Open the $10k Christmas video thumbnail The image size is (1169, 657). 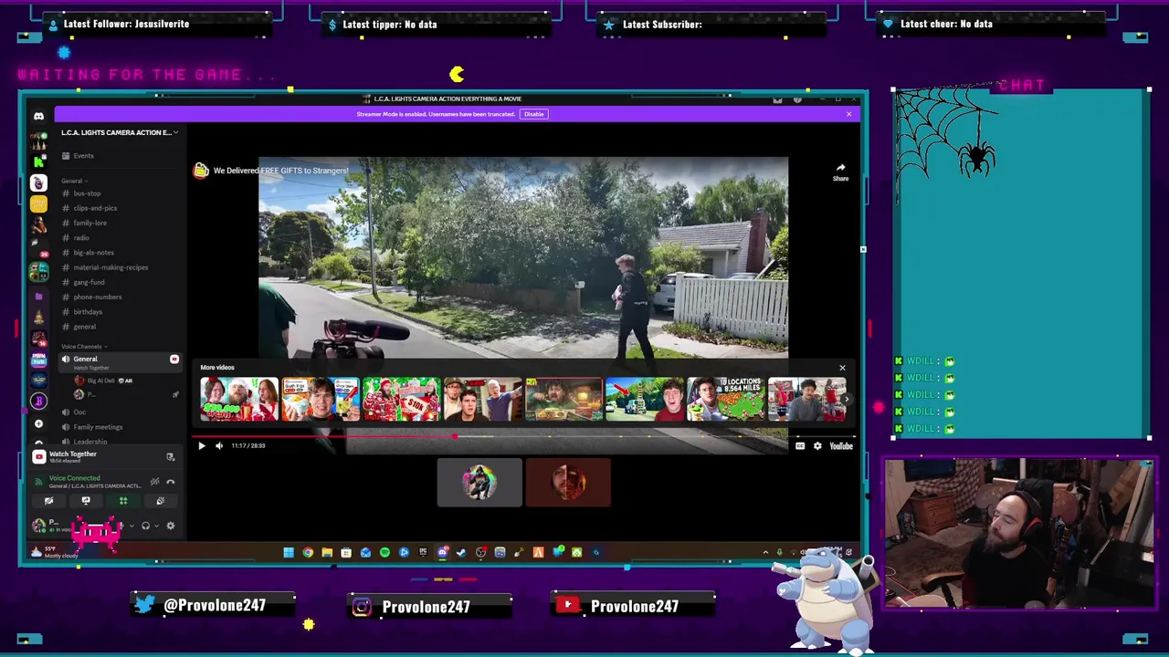401,399
